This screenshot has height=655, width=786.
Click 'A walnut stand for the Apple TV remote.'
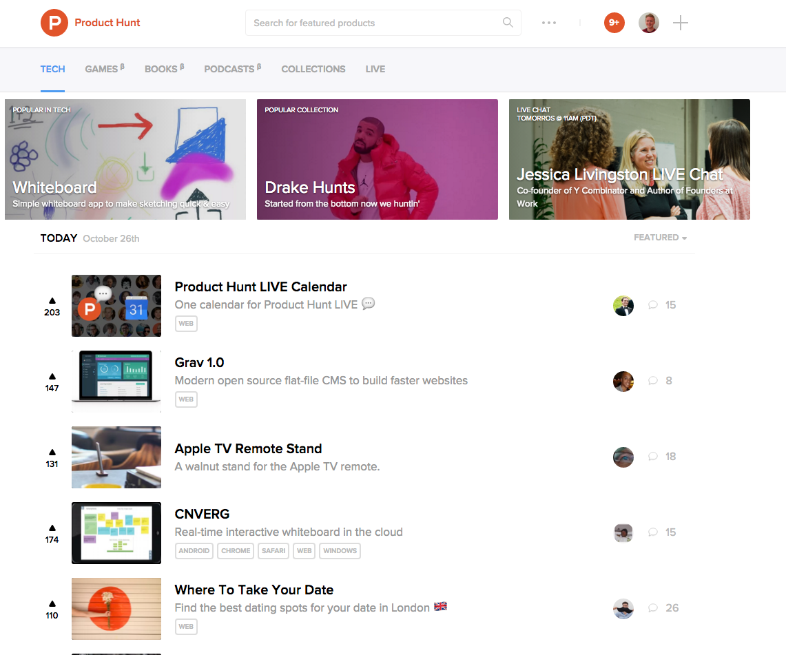pyautogui.click(x=277, y=466)
